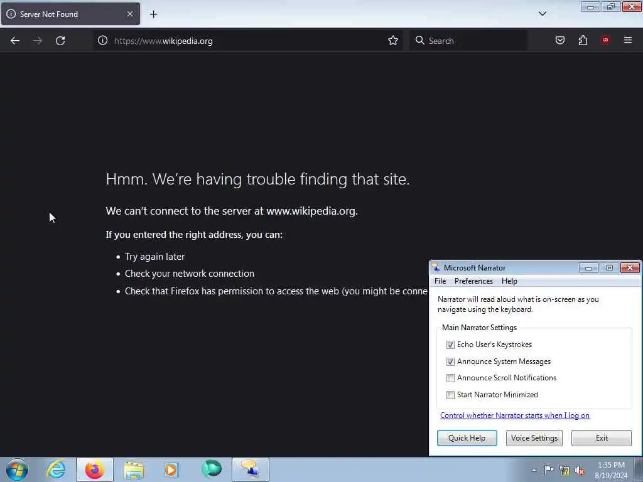This screenshot has width=643, height=482.
Task: Open site information icon in address bar
Action: [102, 41]
